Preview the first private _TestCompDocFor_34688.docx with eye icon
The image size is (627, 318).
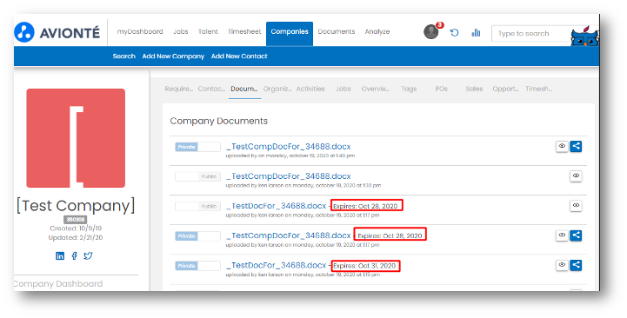tap(562, 146)
